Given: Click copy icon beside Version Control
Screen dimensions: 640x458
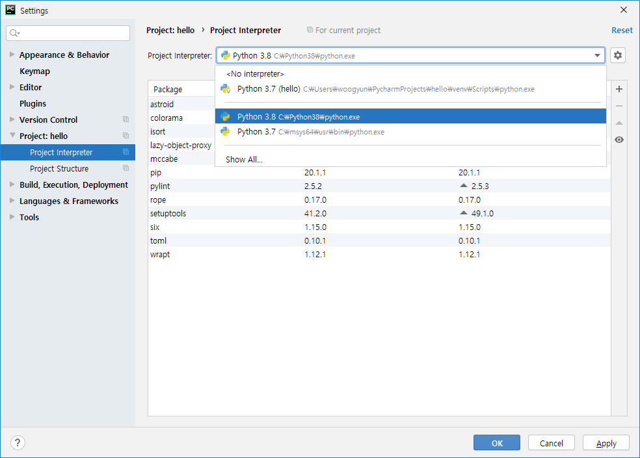Looking at the screenshot, I should click(126, 120).
